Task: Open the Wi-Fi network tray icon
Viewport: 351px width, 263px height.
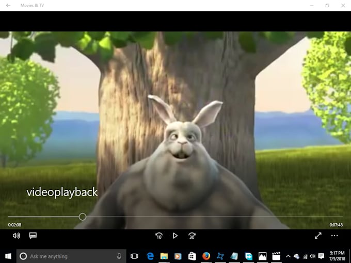Action: (305, 256)
